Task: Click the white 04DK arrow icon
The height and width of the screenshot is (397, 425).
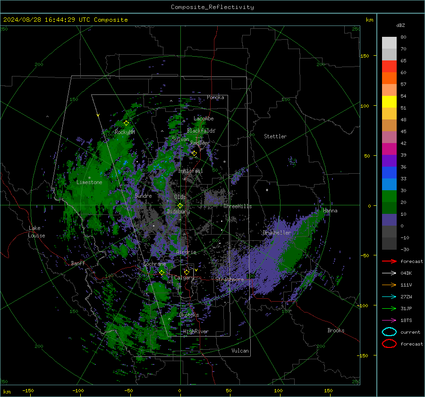Action: point(389,273)
